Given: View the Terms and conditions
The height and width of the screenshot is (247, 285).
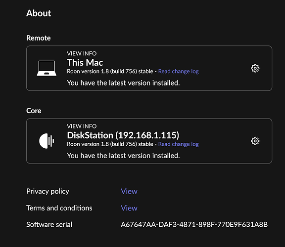Looking at the screenshot, I should click(x=129, y=208).
